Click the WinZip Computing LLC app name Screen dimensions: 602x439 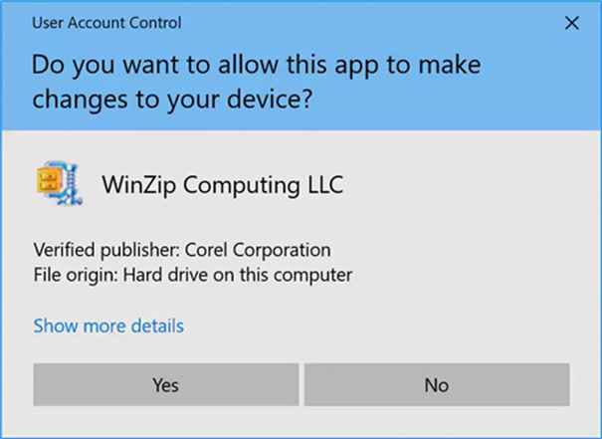coord(223,185)
